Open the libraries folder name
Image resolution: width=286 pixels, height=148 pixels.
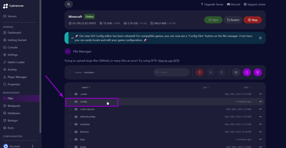click(84, 132)
